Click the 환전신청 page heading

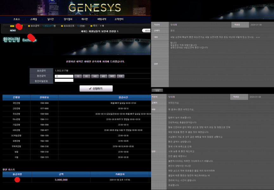pyautogui.click(x=11, y=40)
